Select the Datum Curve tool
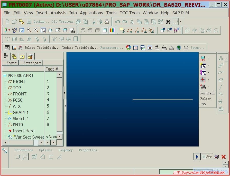Screen dimensions: 230x176 click(221, 72)
